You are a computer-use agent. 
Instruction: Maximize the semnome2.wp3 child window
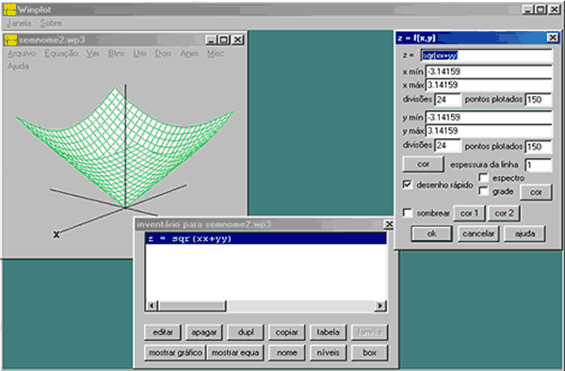[223, 40]
